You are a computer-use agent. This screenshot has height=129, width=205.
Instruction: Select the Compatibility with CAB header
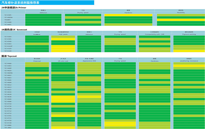tap(154, 34)
